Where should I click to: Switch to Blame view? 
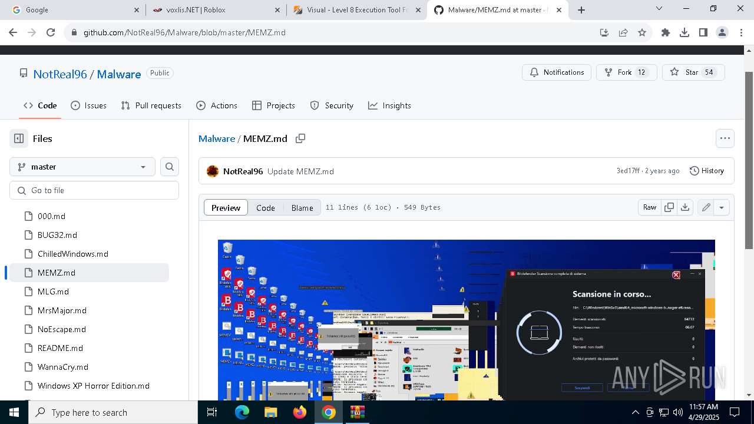point(302,208)
